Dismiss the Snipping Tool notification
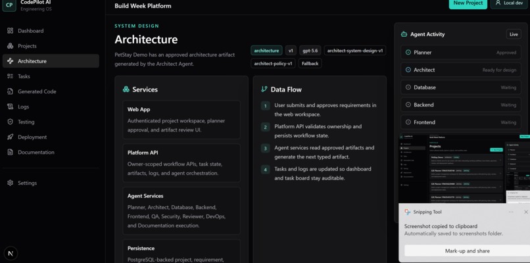Image resolution: width=530 pixels, height=263 pixels. pos(526,212)
